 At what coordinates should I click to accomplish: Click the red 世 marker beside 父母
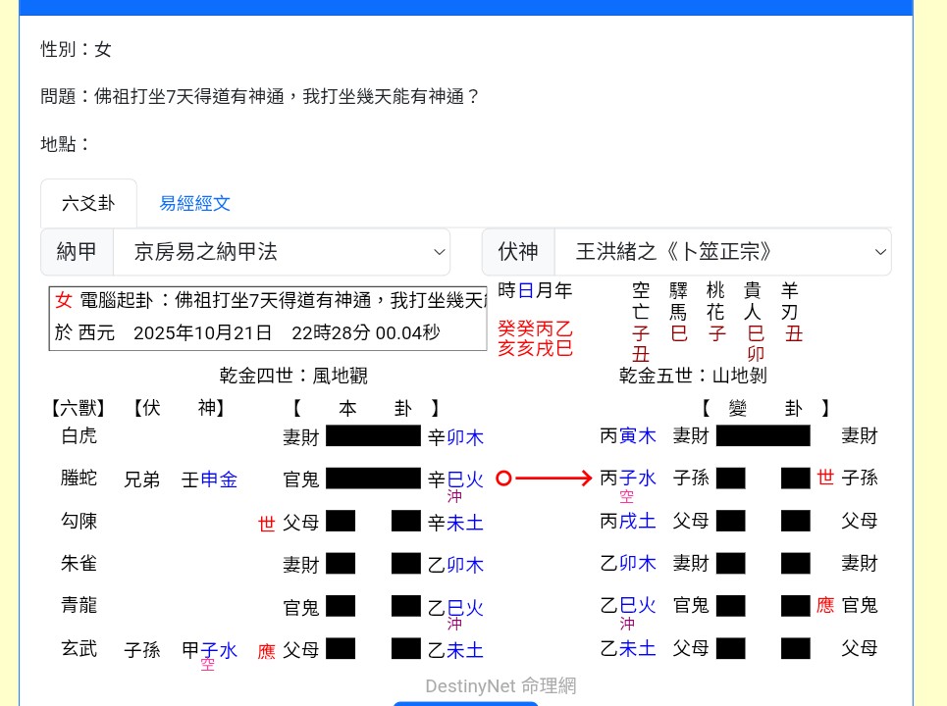(265, 523)
